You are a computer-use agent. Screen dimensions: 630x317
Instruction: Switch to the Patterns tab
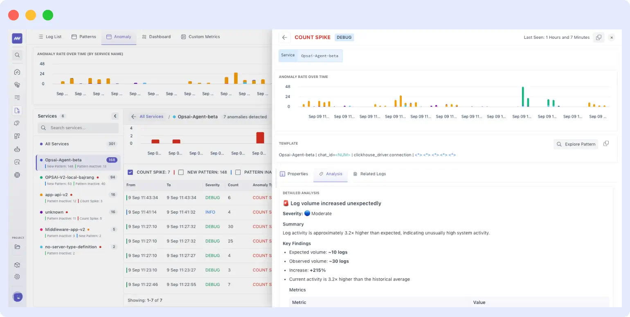coord(84,37)
